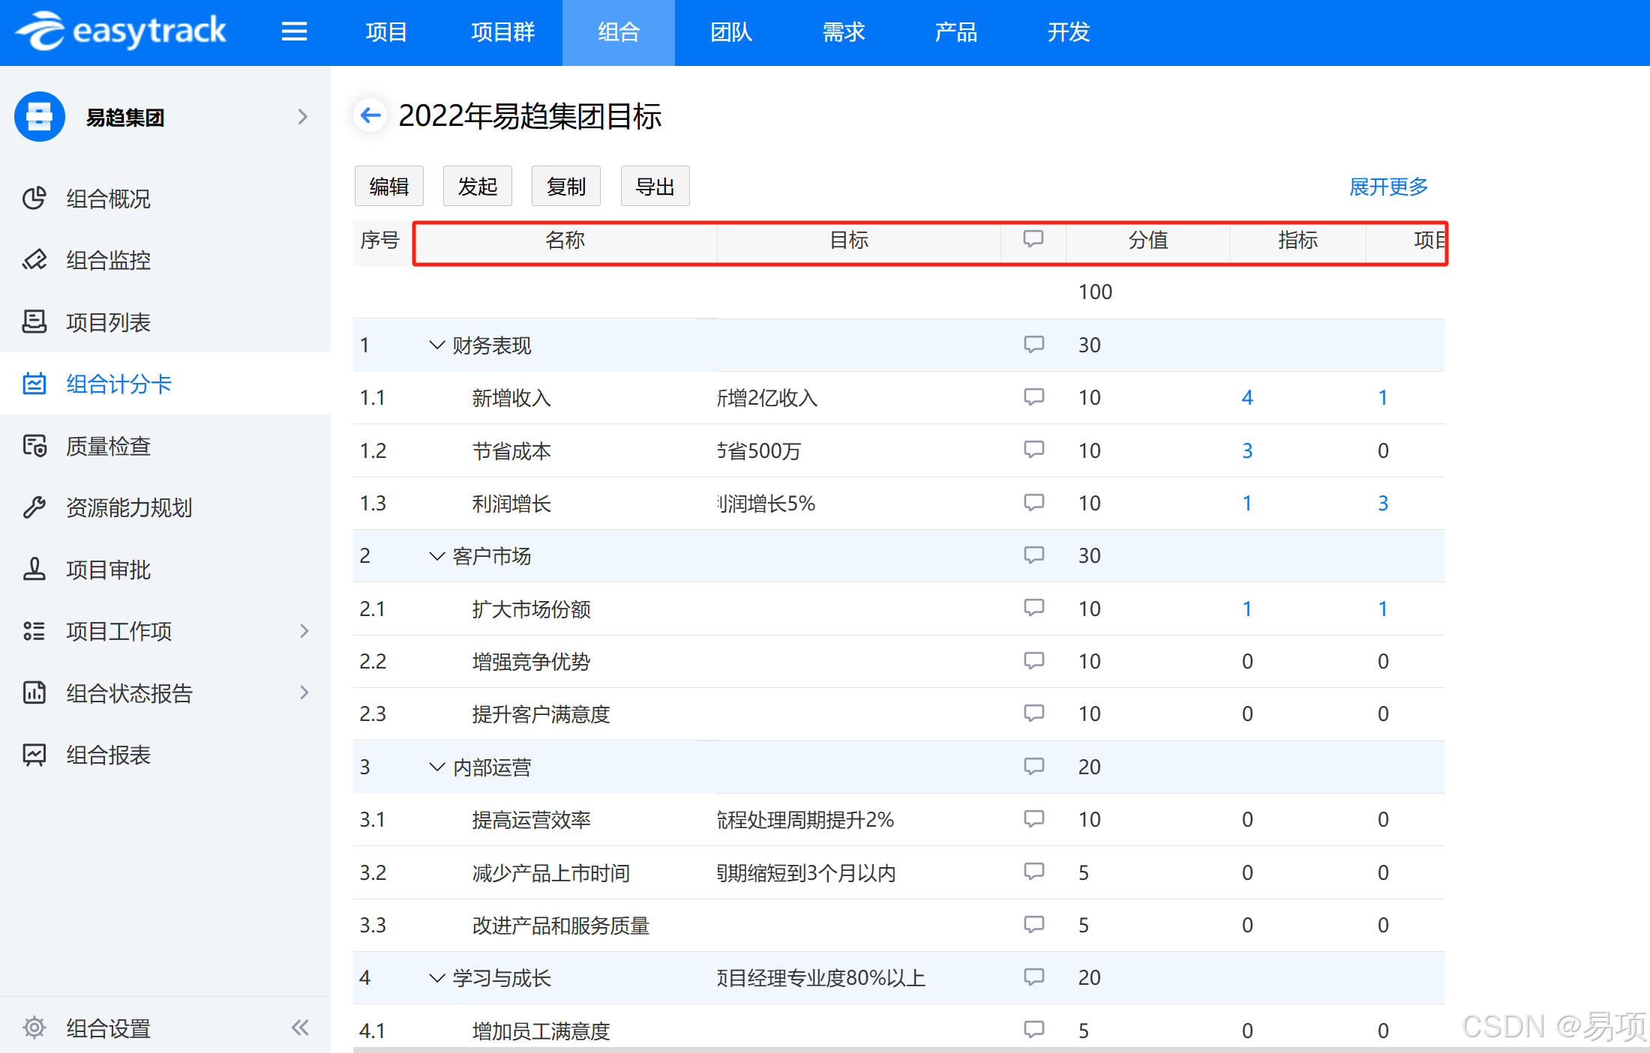Viewport: 1650px width, 1053px height.
Task: Click the 组合监控 sidebar icon
Action: (x=34, y=260)
